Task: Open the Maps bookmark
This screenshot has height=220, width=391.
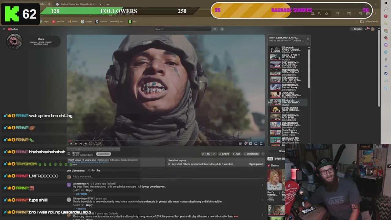Action: [44, 21]
